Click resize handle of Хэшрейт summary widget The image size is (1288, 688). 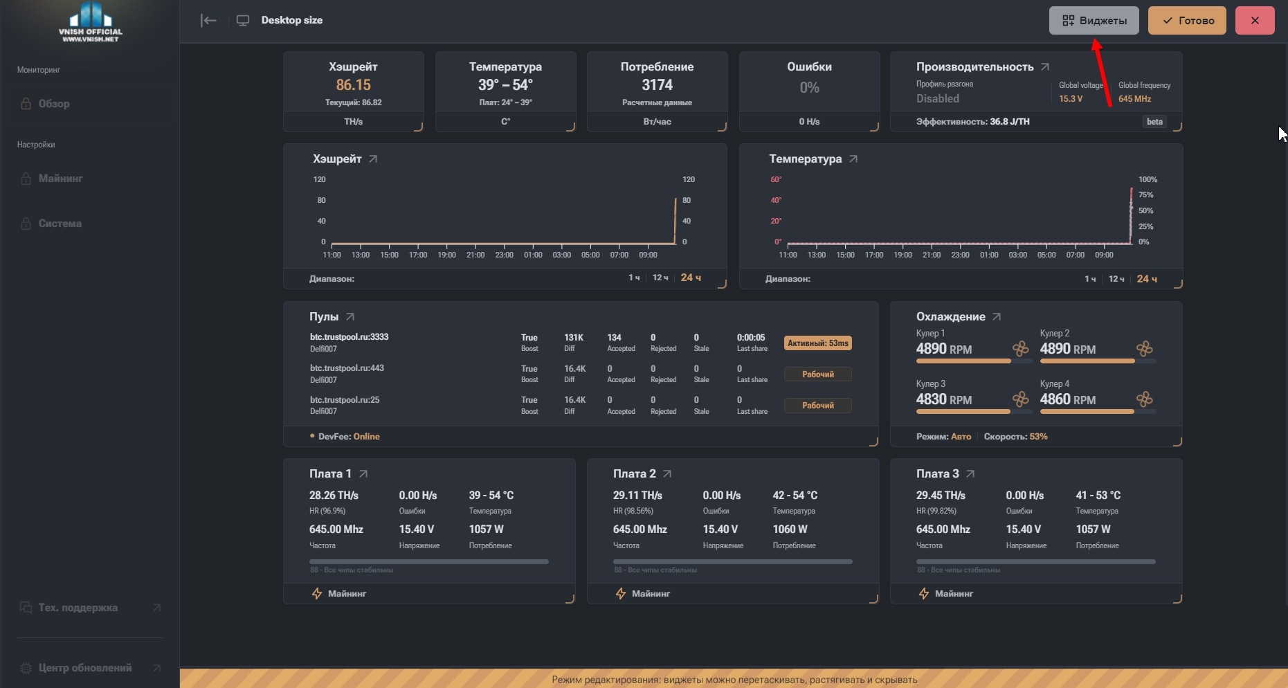[x=419, y=127]
